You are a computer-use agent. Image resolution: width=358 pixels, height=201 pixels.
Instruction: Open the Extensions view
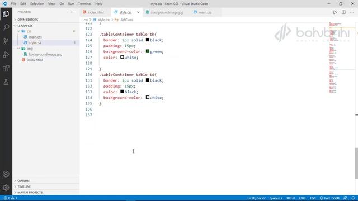coord(6,68)
